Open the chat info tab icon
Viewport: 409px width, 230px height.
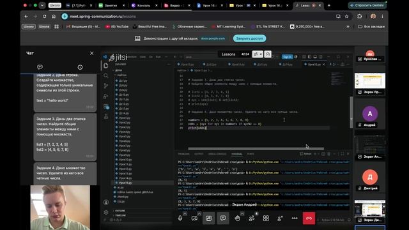[80, 67]
